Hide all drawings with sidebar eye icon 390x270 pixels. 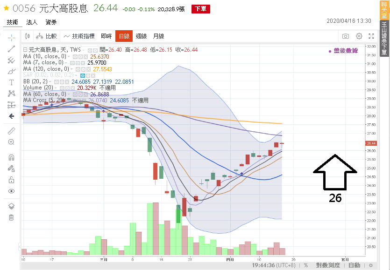click(11, 191)
